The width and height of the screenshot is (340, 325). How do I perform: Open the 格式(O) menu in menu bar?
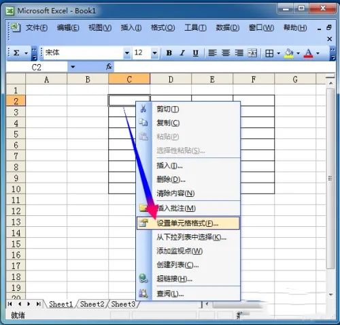(x=163, y=28)
